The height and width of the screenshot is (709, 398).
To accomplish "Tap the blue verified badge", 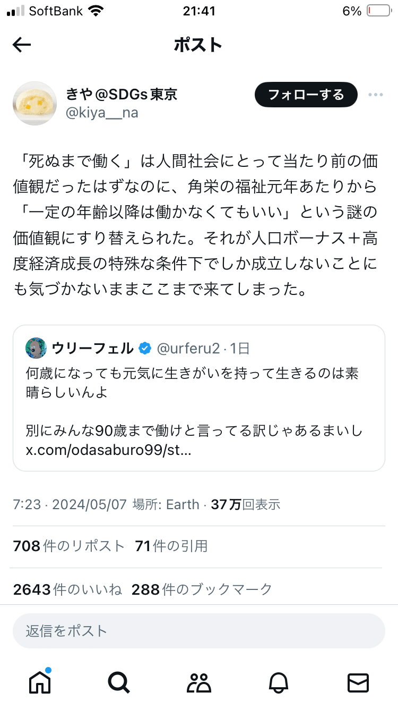I will pyautogui.click(x=145, y=349).
